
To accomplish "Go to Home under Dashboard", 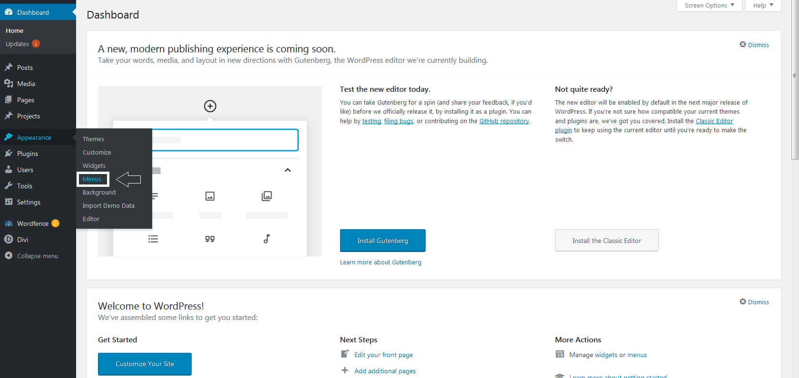I will (x=14, y=30).
